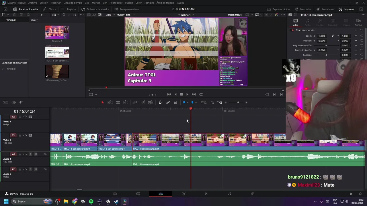Mute the Audio 1 track
The image size is (367, 206).
(x=36, y=154)
